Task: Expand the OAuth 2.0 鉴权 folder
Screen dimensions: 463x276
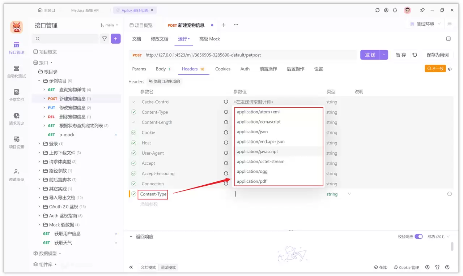Action: click(x=39, y=207)
